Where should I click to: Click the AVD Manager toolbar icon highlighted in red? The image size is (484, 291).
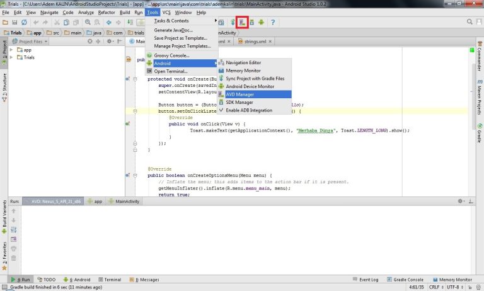[242, 23]
